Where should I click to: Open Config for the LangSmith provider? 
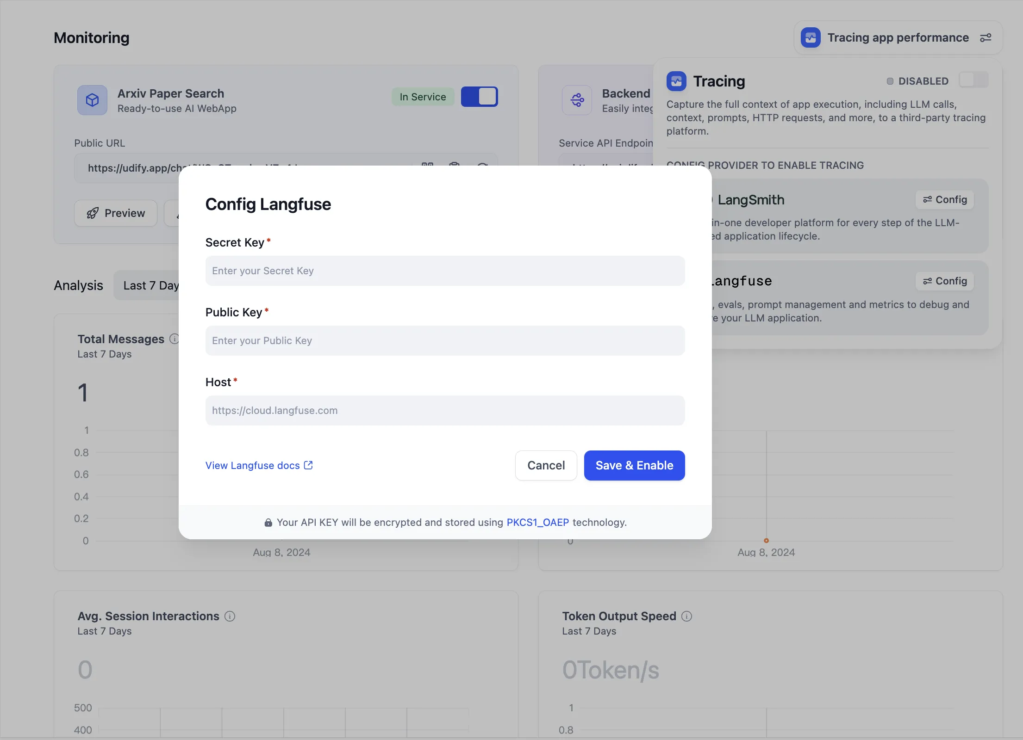(x=944, y=200)
